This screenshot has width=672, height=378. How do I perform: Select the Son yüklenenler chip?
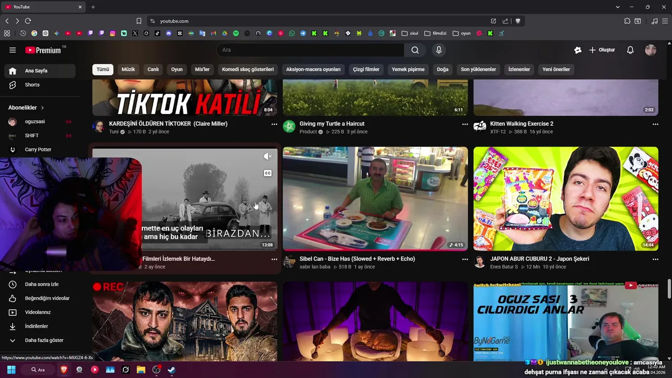click(x=478, y=69)
